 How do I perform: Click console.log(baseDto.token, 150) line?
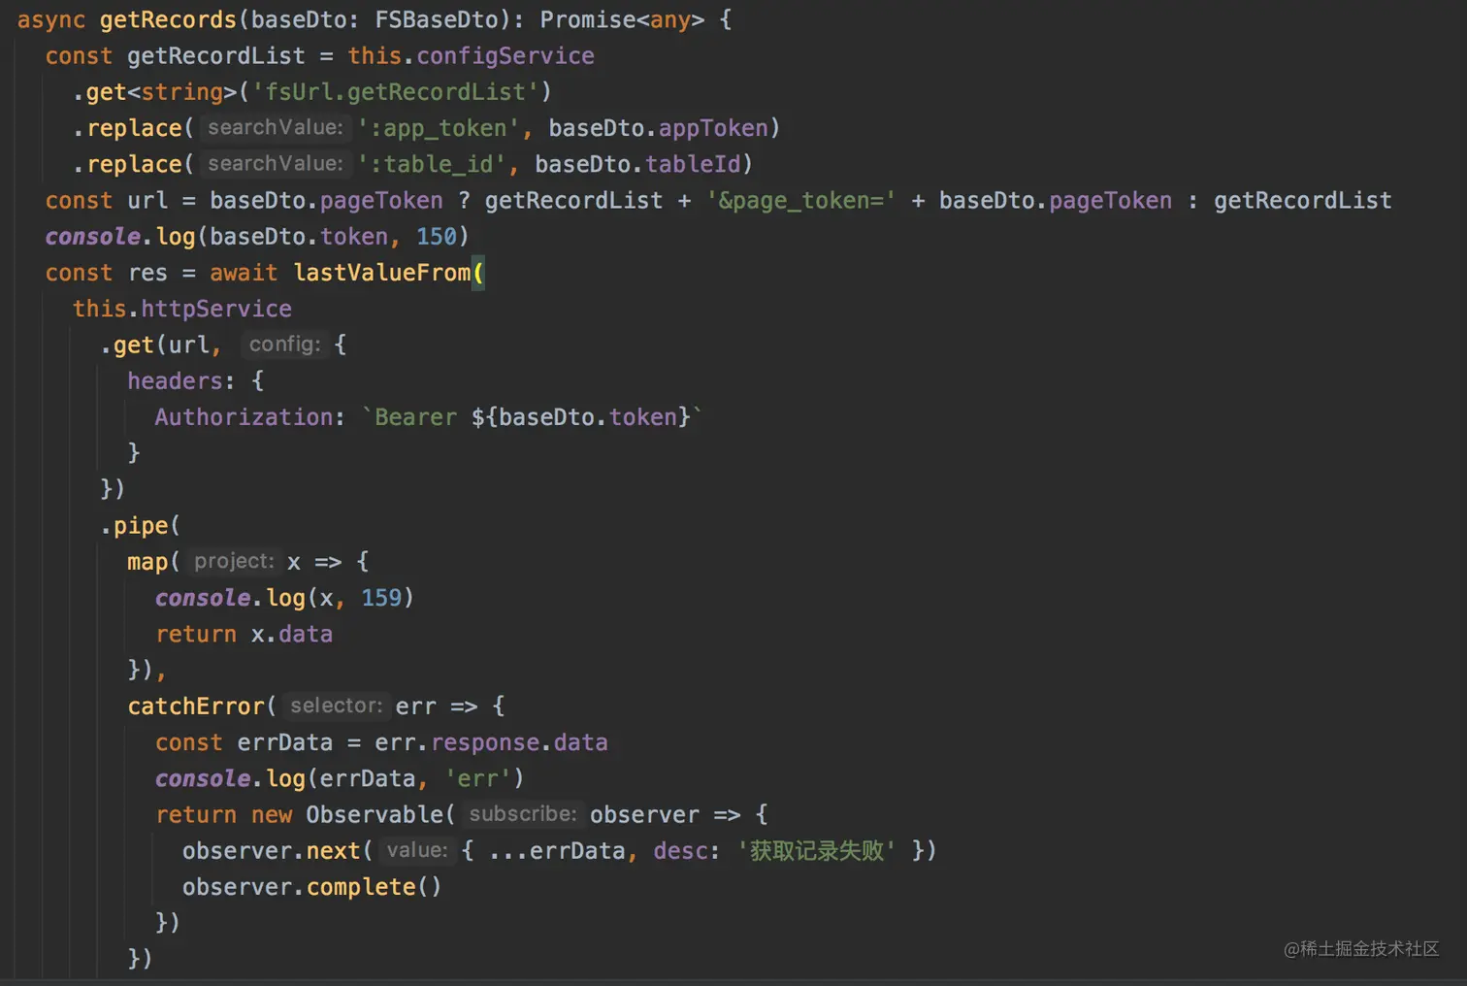pos(257,237)
